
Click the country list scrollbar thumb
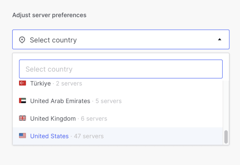pos(226,137)
